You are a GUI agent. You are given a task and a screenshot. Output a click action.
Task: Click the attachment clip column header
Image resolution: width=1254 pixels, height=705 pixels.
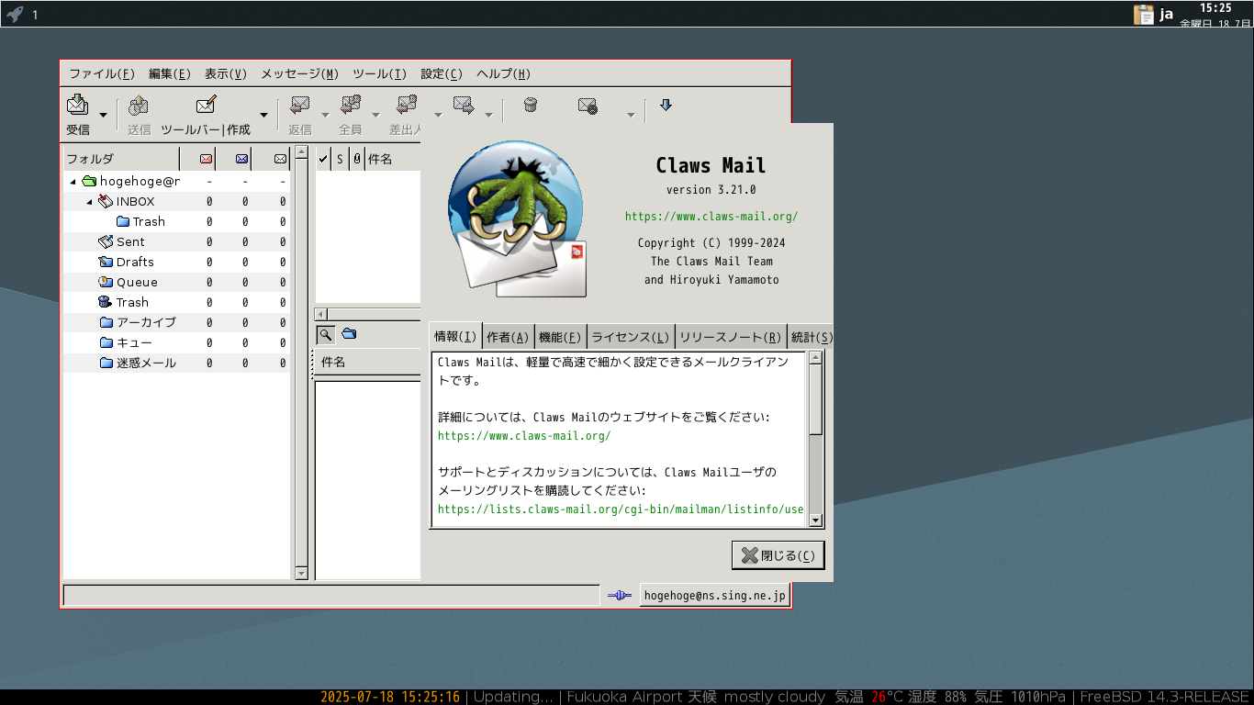[356, 159]
